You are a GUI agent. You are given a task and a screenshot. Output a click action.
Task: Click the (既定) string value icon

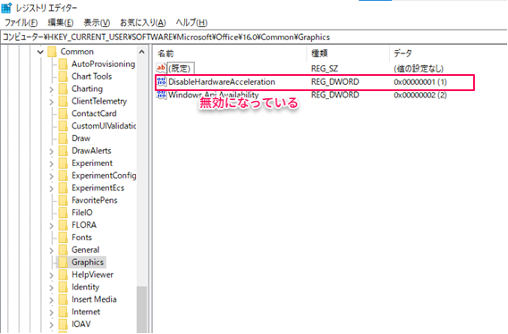click(161, 68)
